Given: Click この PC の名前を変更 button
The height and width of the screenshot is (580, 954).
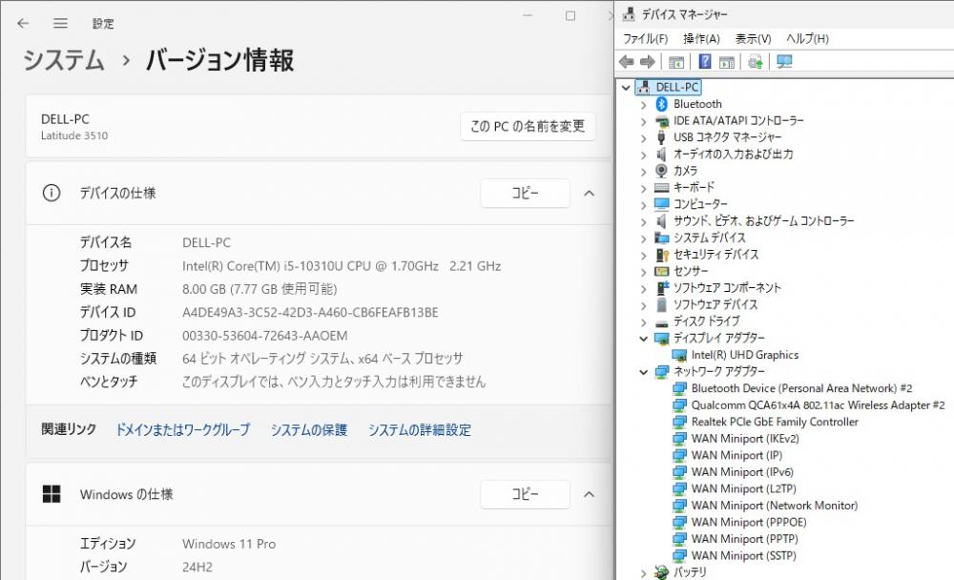Looking at the screenshot, I should pos(528,126).
